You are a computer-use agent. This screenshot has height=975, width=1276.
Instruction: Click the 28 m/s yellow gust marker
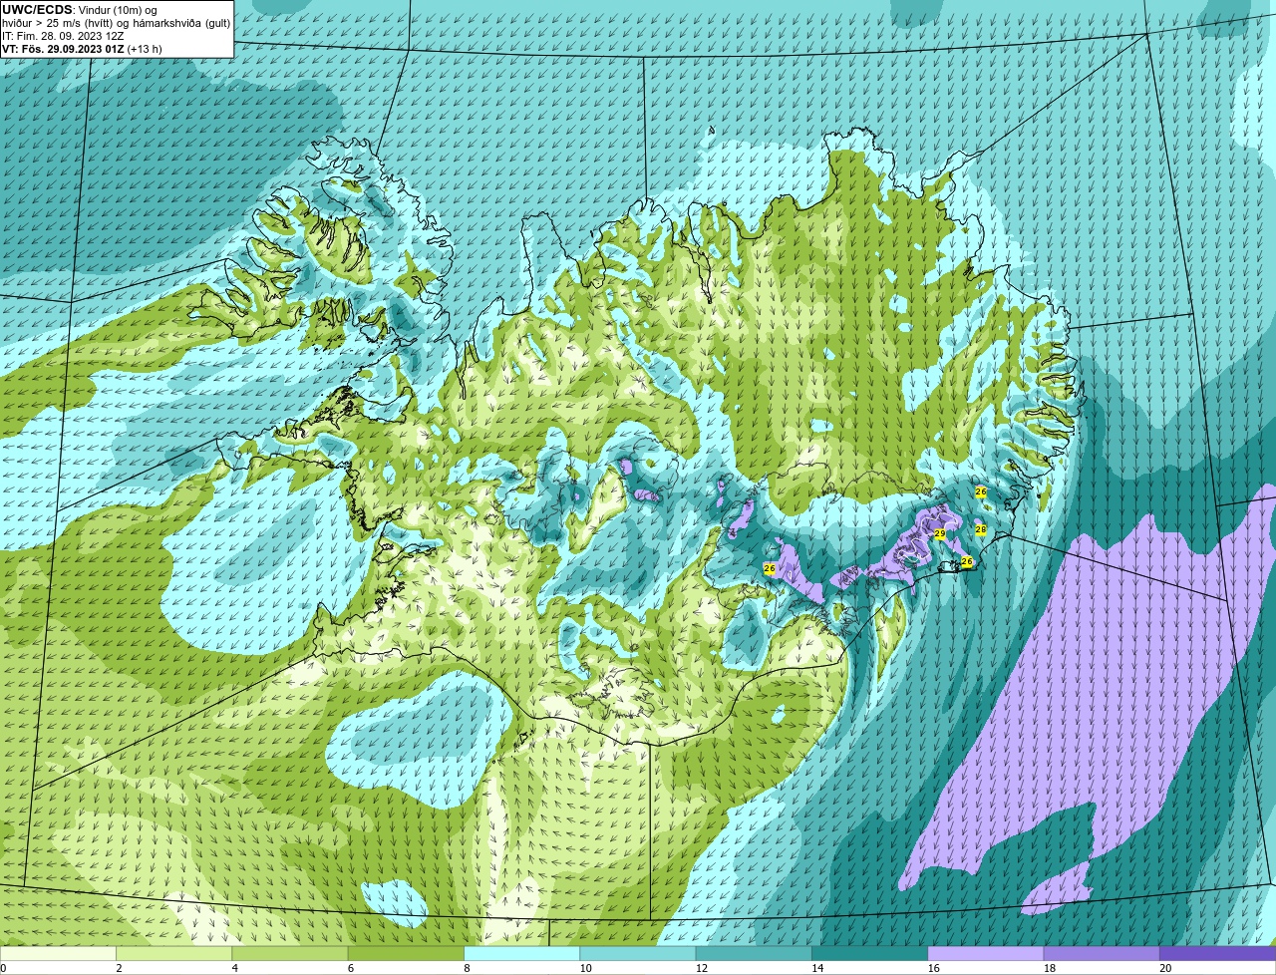coord(980,529)
